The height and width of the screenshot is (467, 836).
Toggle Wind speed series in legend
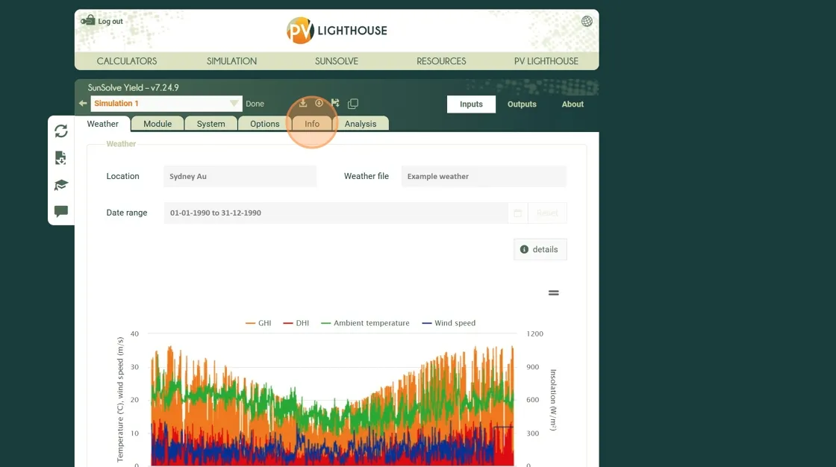[448, 323]
